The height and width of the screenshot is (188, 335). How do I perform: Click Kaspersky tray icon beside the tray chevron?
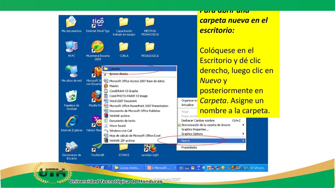tap(209, 168)
